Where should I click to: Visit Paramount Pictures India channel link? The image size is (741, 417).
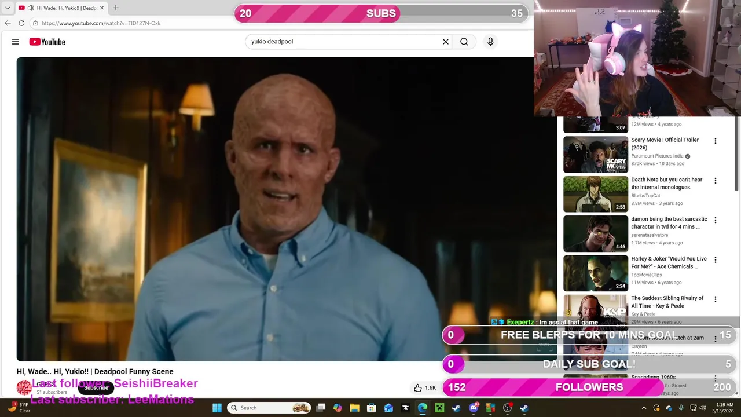[657, 156]
